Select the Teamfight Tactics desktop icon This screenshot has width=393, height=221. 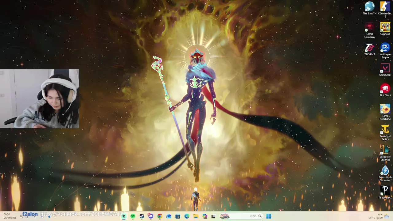click(385, 133)
